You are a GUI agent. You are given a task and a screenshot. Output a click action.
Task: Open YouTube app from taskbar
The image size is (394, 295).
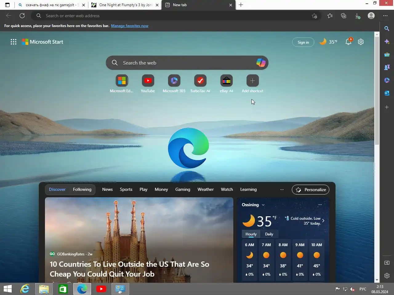pyautogui.click(x=101, y=289)
